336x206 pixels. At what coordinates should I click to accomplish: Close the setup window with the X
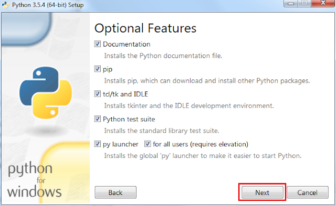point(323,3)
